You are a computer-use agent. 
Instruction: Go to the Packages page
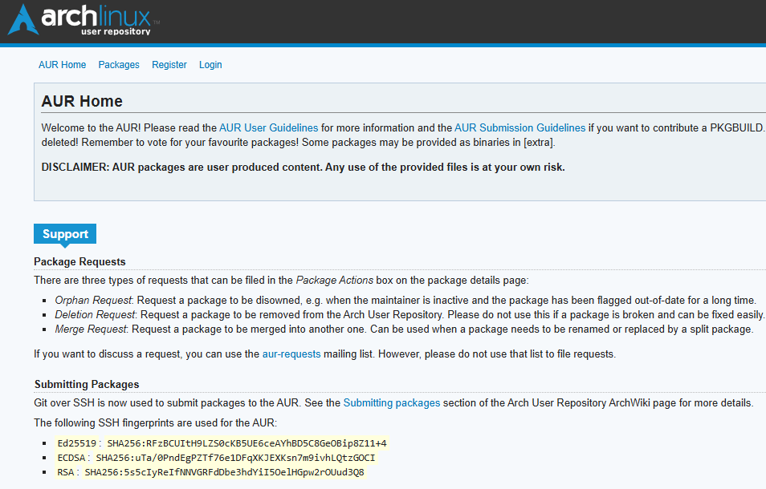[119, 65]
